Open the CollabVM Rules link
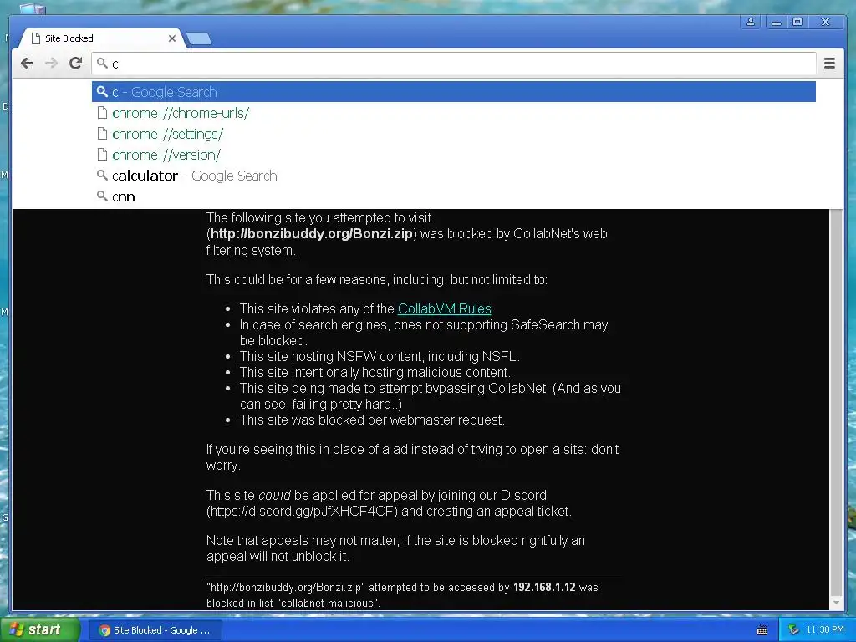The width and height of the screenshot is (856, 642). click(x=445, y=309)
